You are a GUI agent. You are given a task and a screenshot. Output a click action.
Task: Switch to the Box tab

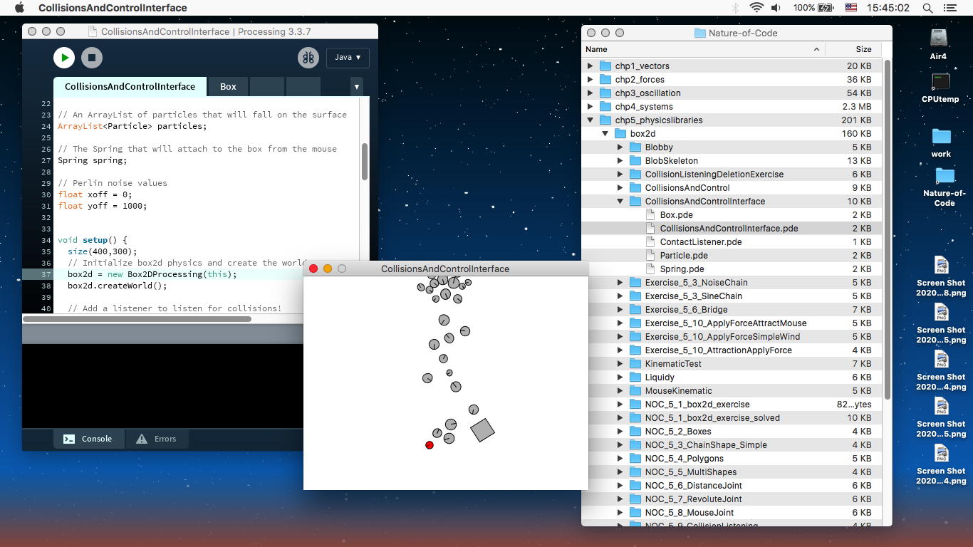(228, 87)
